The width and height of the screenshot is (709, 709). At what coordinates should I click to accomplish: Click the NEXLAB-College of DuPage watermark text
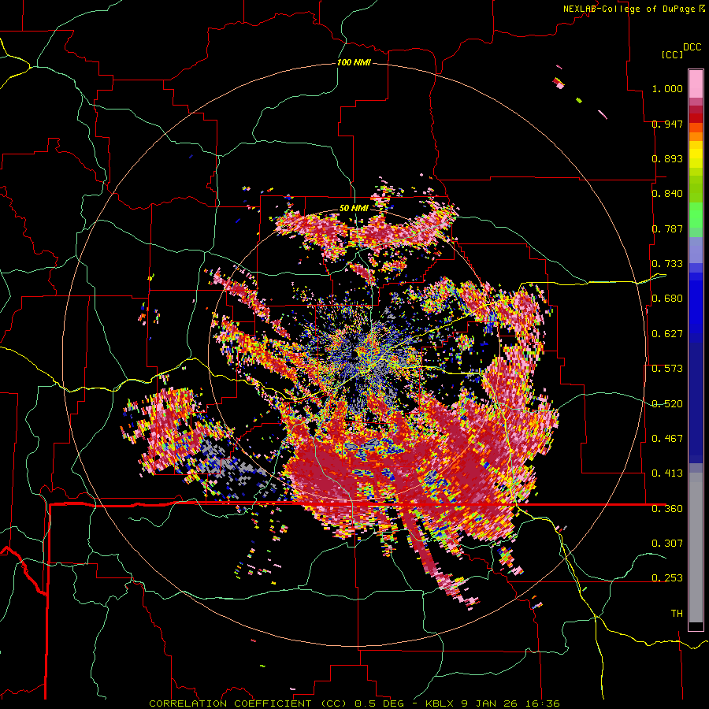(x=634, y=9)
